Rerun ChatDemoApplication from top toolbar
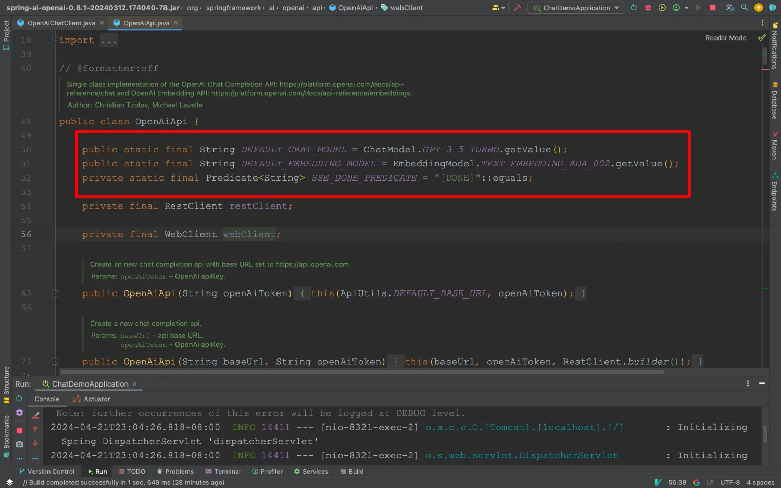This screenshot has height=488, width=781. (634, 8)
